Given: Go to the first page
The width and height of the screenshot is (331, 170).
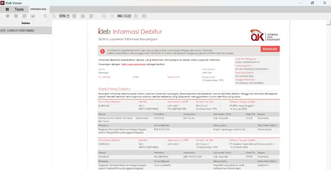Looking at the screenshot, I should tap(104, 16).
